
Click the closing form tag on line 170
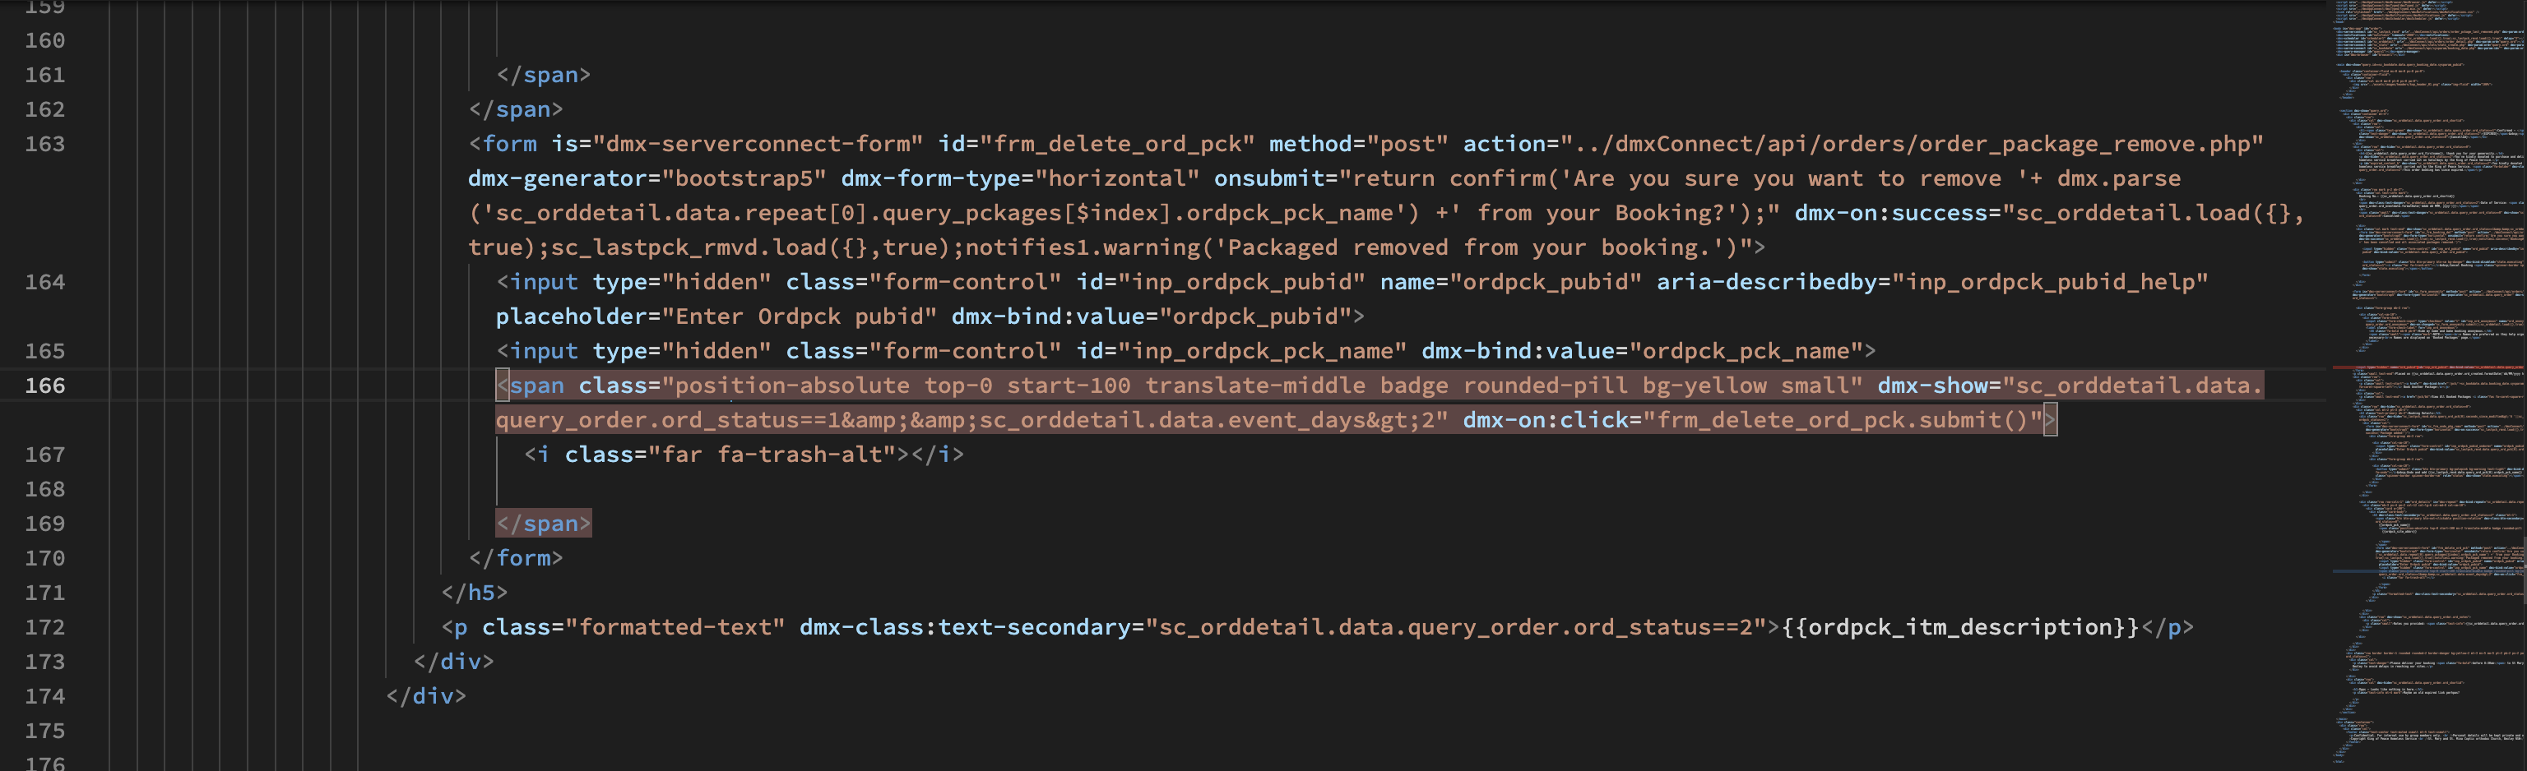coord(516,558)
